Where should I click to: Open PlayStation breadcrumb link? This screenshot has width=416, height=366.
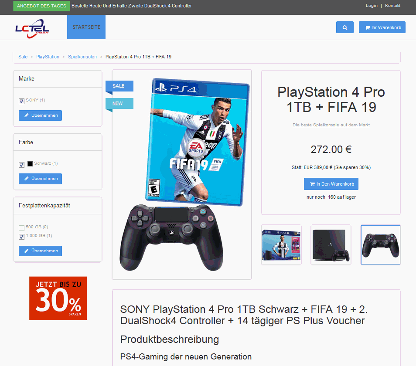pos(48,57)
